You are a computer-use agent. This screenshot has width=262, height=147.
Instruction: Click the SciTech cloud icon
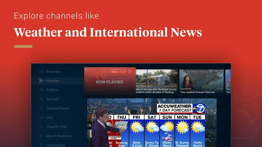[41, 99]
